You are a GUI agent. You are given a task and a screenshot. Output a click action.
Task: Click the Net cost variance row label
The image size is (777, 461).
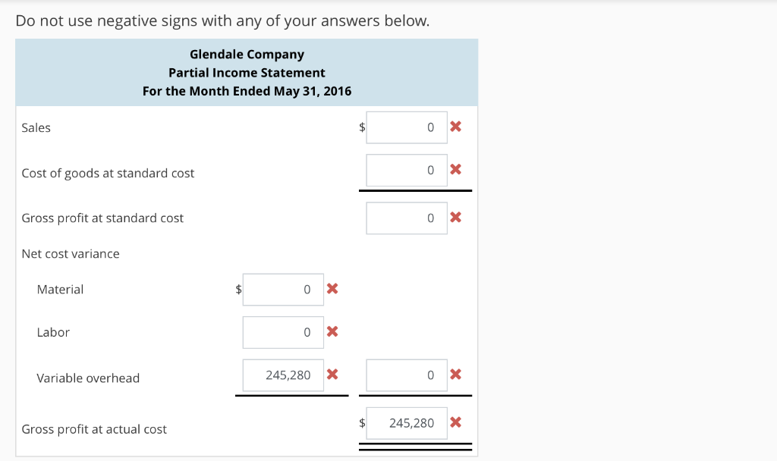pyautogui.click(x=70, y=253)
